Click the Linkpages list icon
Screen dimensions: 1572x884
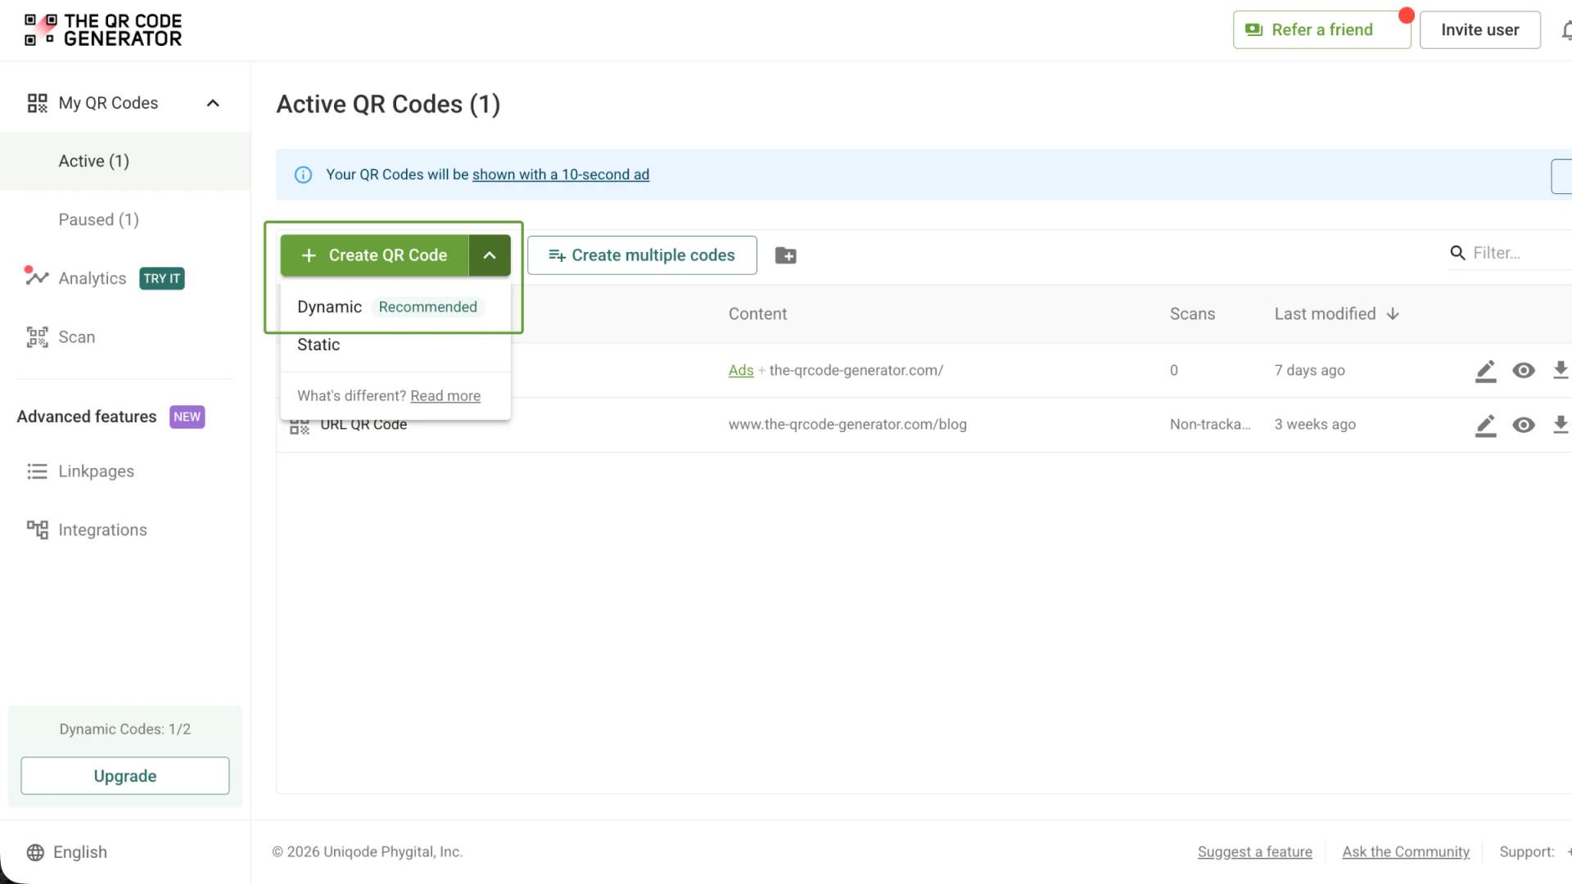pyautogui.click(x=37, y=471)
